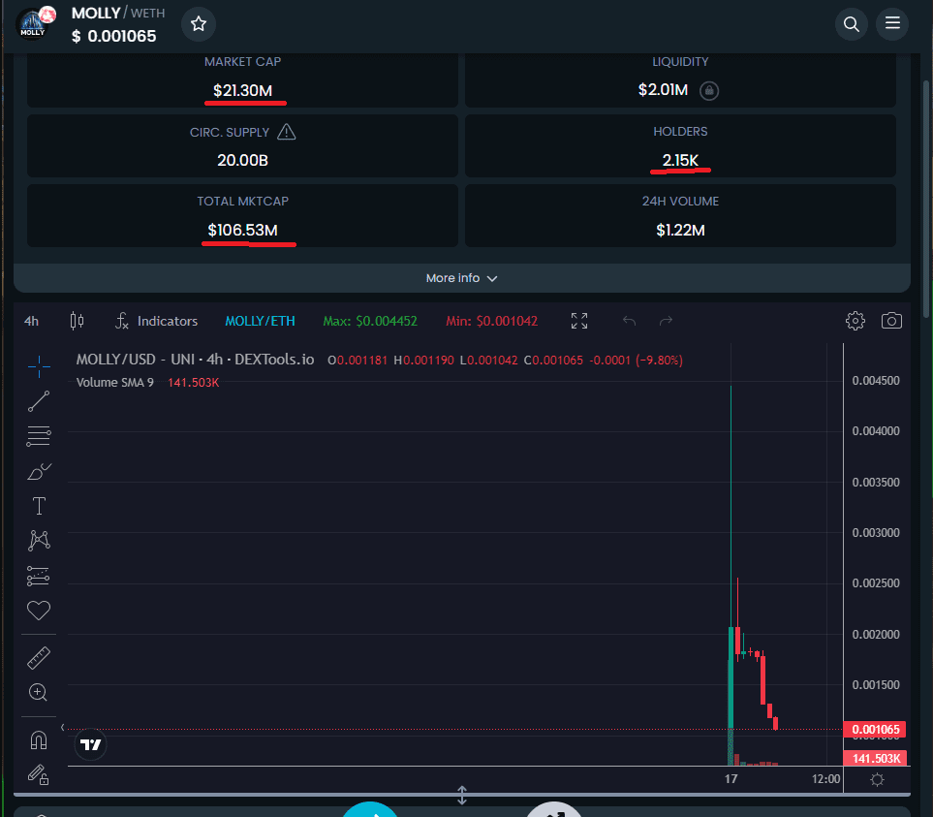This screenshot has width=933, height=817.
Task: Activate the zoom-in tool
Action: coord(38,692)
